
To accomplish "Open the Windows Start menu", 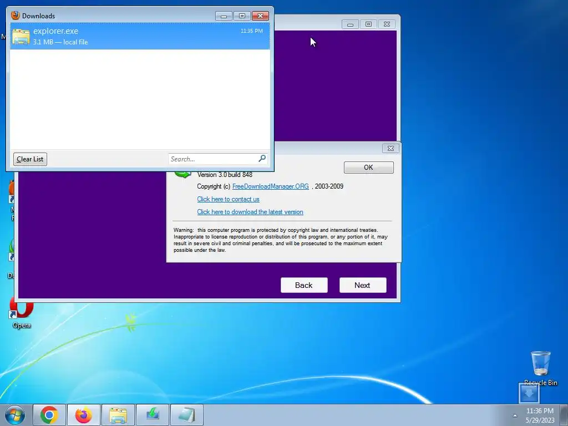I will click(x=15, y=415).
